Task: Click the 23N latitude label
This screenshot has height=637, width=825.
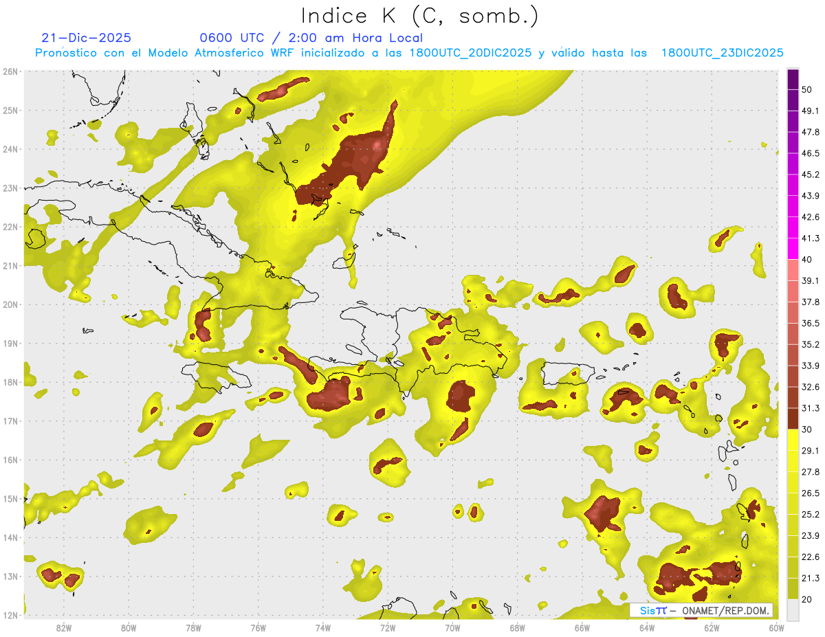Action: pos(10,188)
